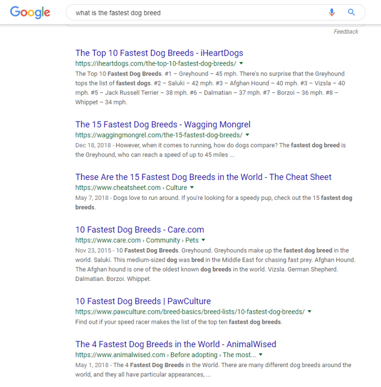Image resolution: width=381 pixels, height=387 pixels.
Task: Open The 15 Fastest Dog Breeds - Wagging Mongrel
Action: click(x=163, y=125)
